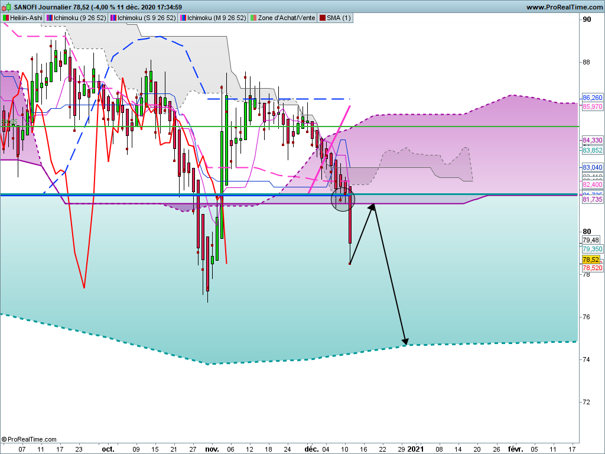The image size is (605, 454).
Task: Open the Ichimoku (S 9 26 52) tab
Action: (x=143, y=18)
